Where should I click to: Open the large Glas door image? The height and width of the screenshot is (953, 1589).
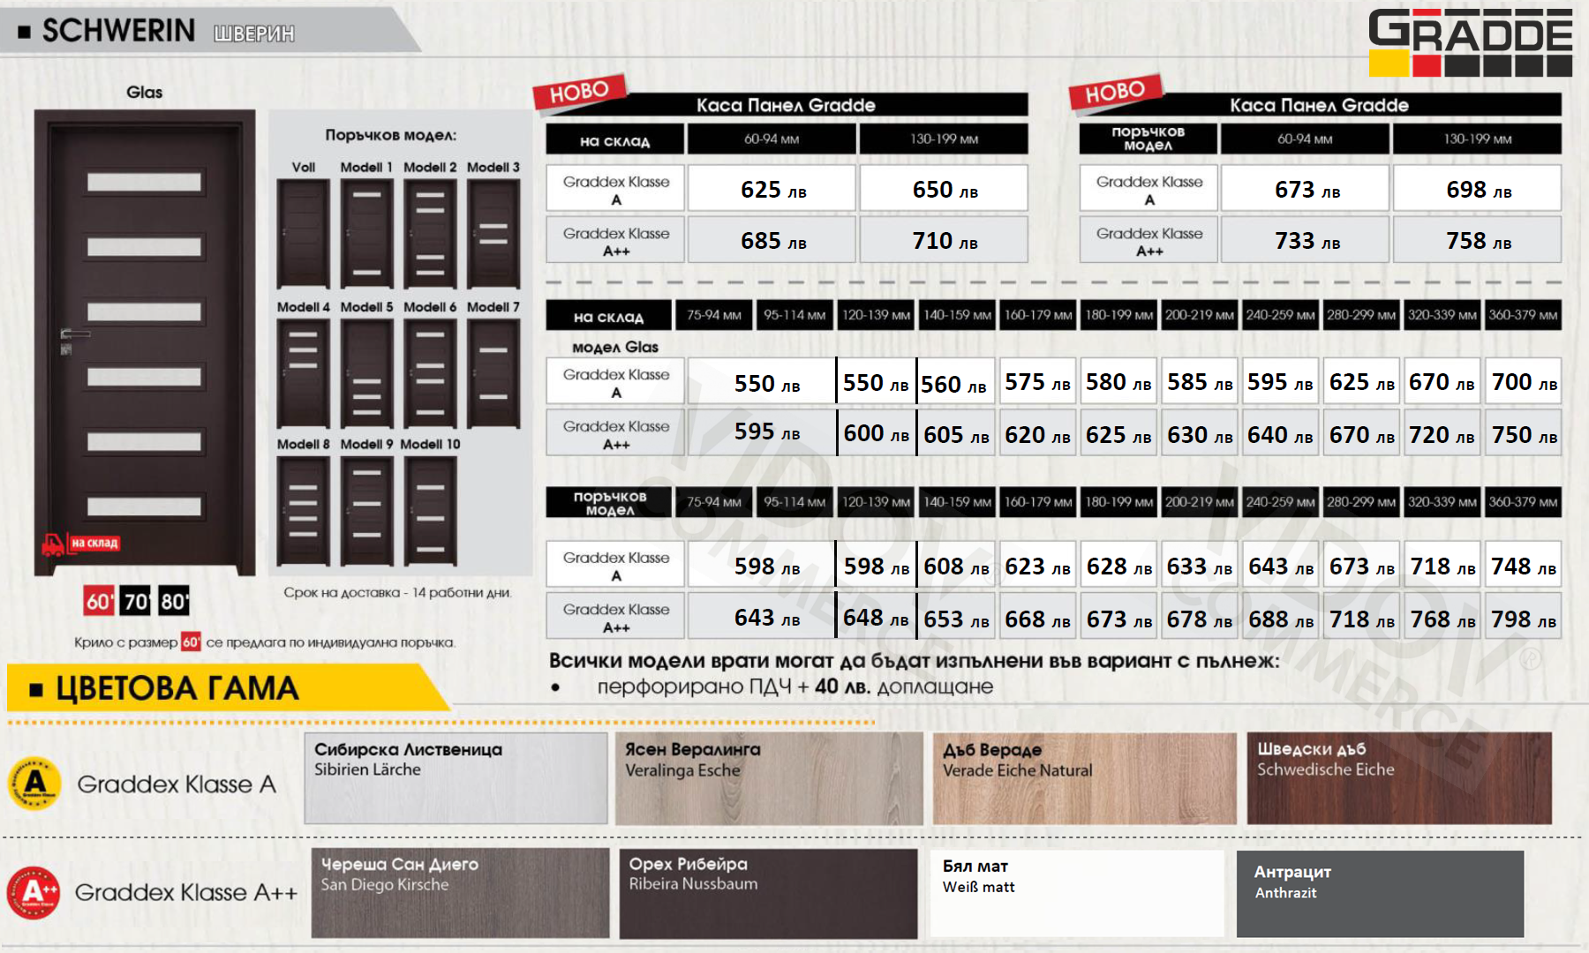tap(145, 342)
